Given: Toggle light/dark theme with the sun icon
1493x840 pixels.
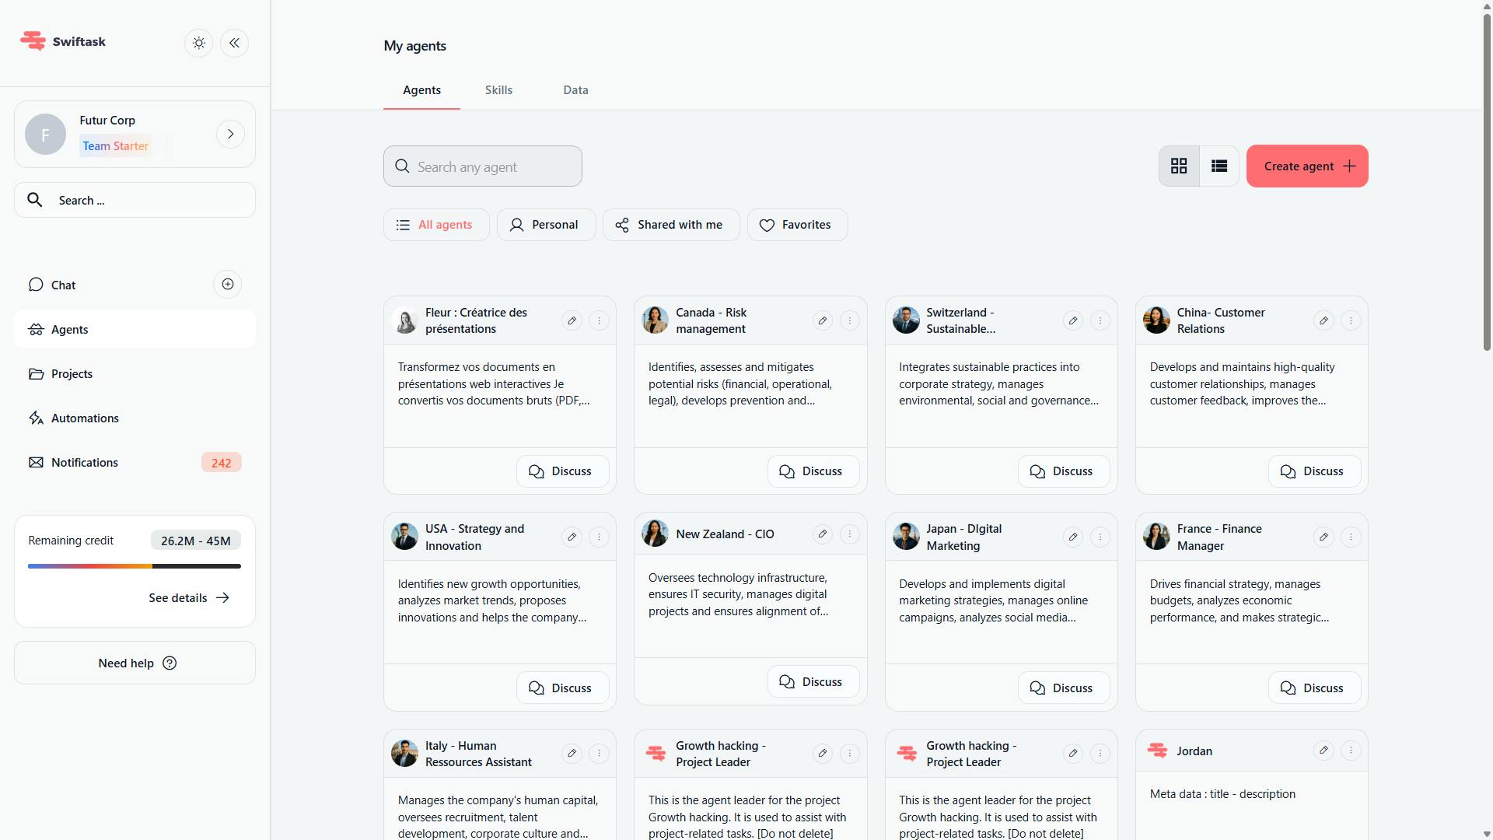Looking at the screenshot, I should [198, 43].
